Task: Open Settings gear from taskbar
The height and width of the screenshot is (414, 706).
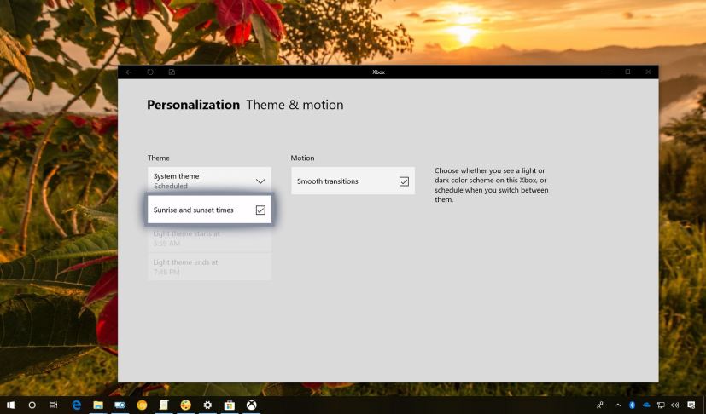Action: click(207, 405)
